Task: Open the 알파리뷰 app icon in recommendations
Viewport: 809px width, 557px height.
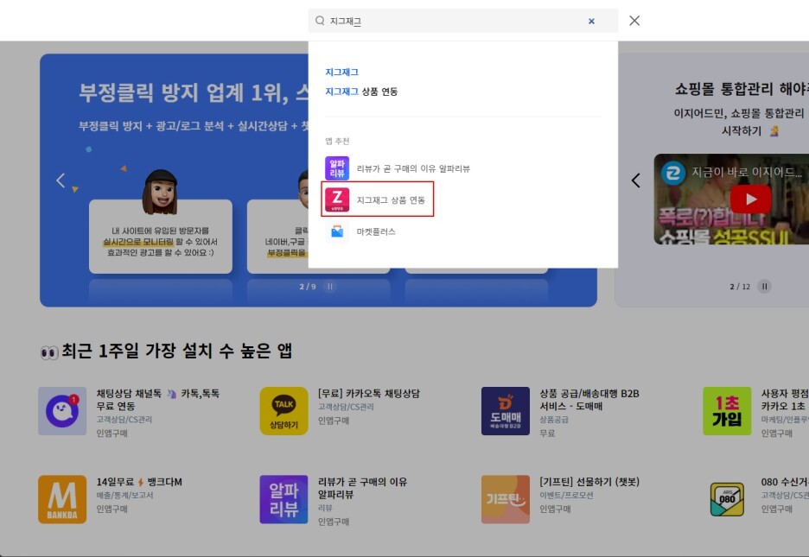Action: click(x=337, y=168)
